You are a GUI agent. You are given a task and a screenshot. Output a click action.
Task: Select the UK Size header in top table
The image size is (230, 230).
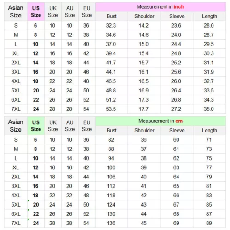53,11
